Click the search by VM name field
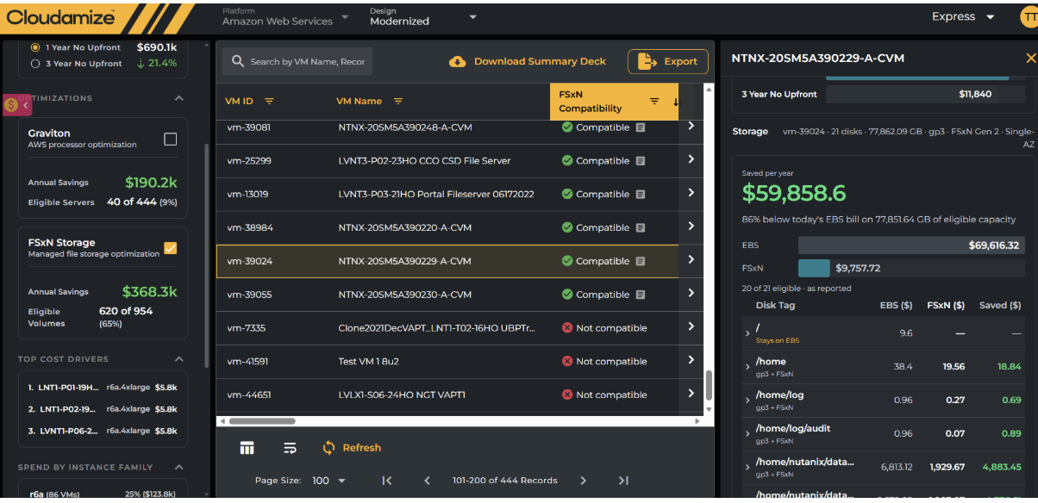Image resolution: width=1038 pixels, height=503 pixels. (297, 62)
